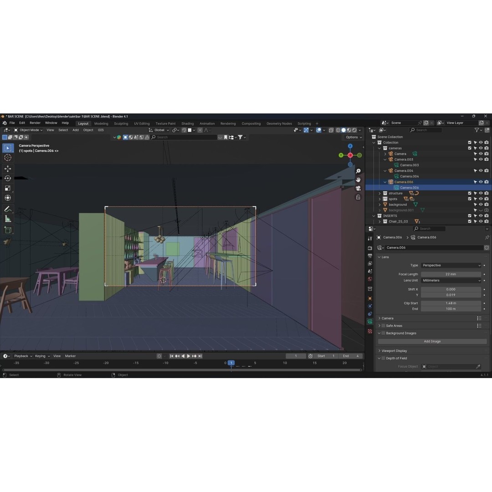Open the World properties tab
492x492 pixels.
tap(370, 279)
